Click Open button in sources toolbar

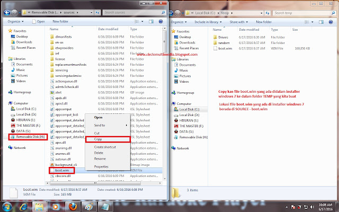tap(38, 21)
